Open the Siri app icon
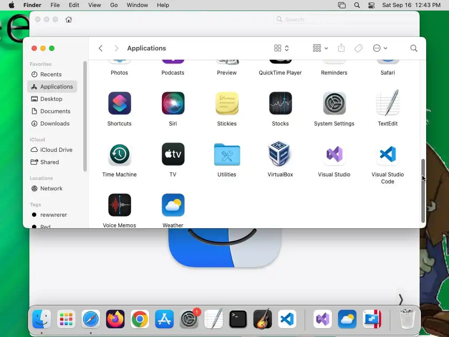This screenshot has width=449, height=337. [x=173, y=103]
